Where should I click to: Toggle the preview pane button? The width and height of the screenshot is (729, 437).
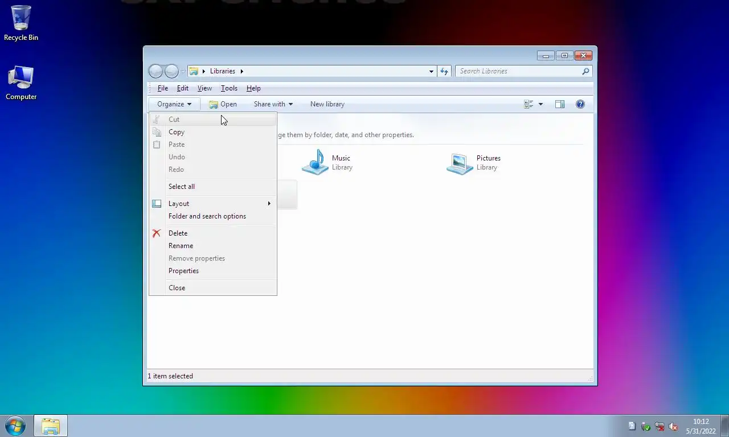(560, 104)
